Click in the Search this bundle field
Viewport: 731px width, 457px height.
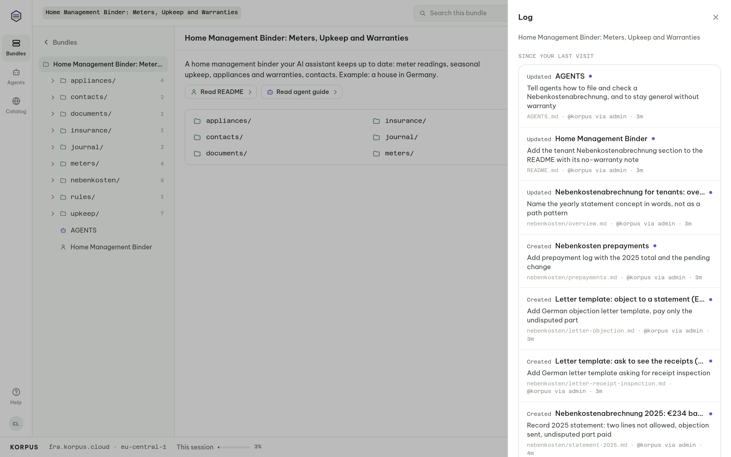click(460, 13)
